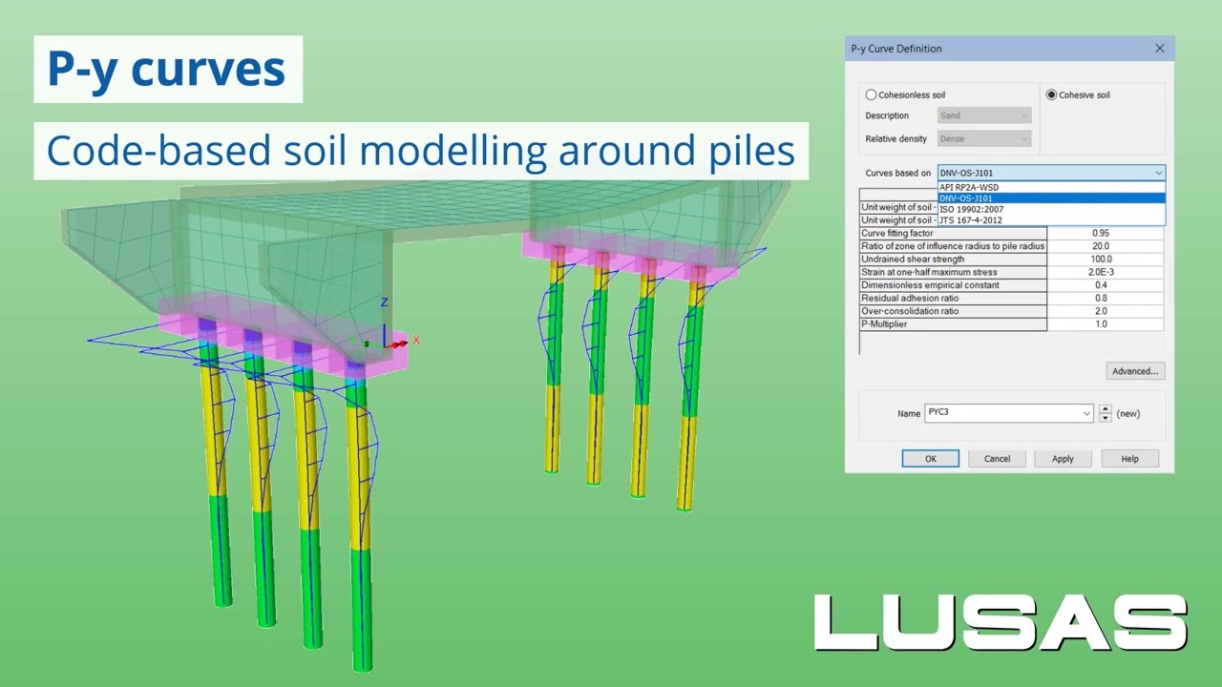Click the Over-consolidation ratio label
The height and width of the screenshot is (687, 1222).
click(x=953, y=311)
